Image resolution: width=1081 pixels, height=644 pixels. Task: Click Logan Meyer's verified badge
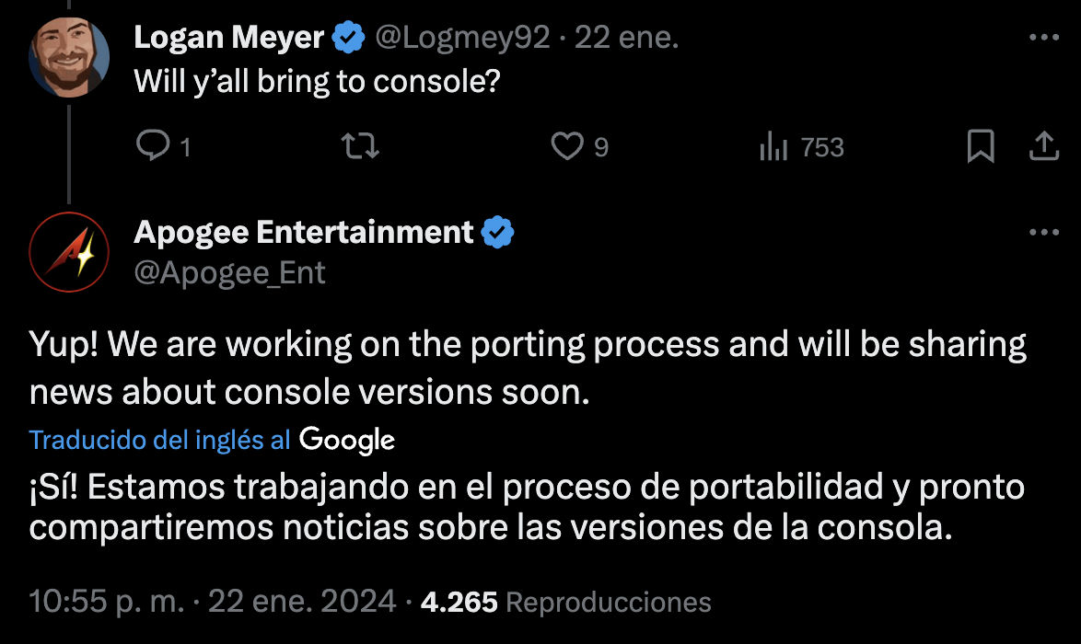click(349, 37)
